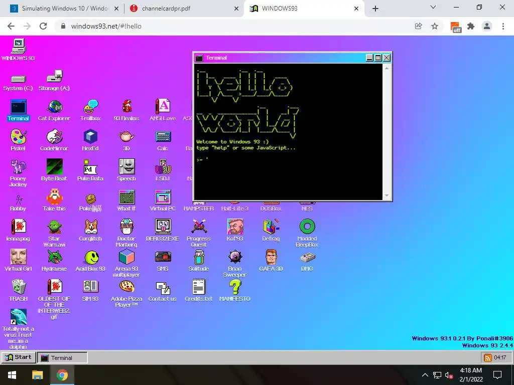The height and width of the screenshot is (385, 514).
Task: Open the TRASH recycle bin icon
Action: pos(19,287)
